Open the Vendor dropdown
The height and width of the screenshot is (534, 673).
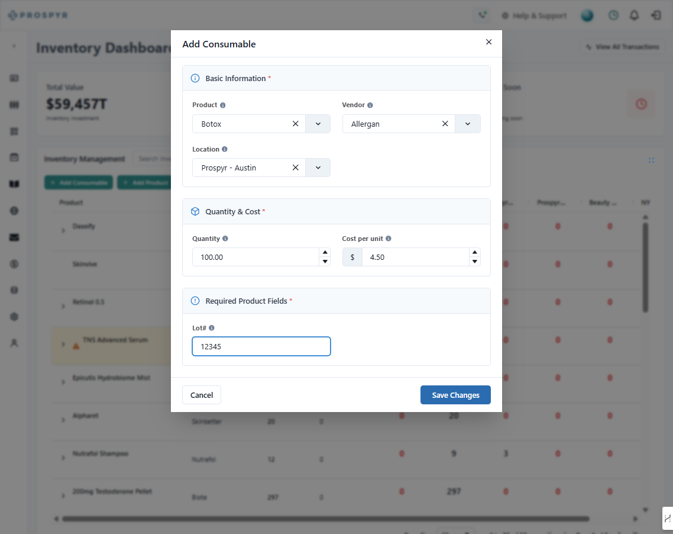click(468, 124)
